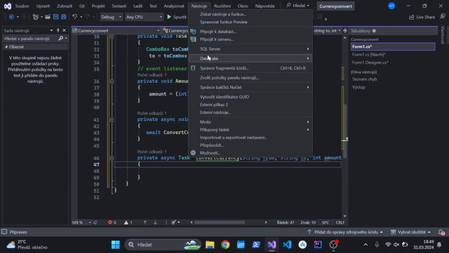Open the Seznam chyb tool window
Image resolution: width=449 pixels, height=253 pixels.
coord(365,79)
